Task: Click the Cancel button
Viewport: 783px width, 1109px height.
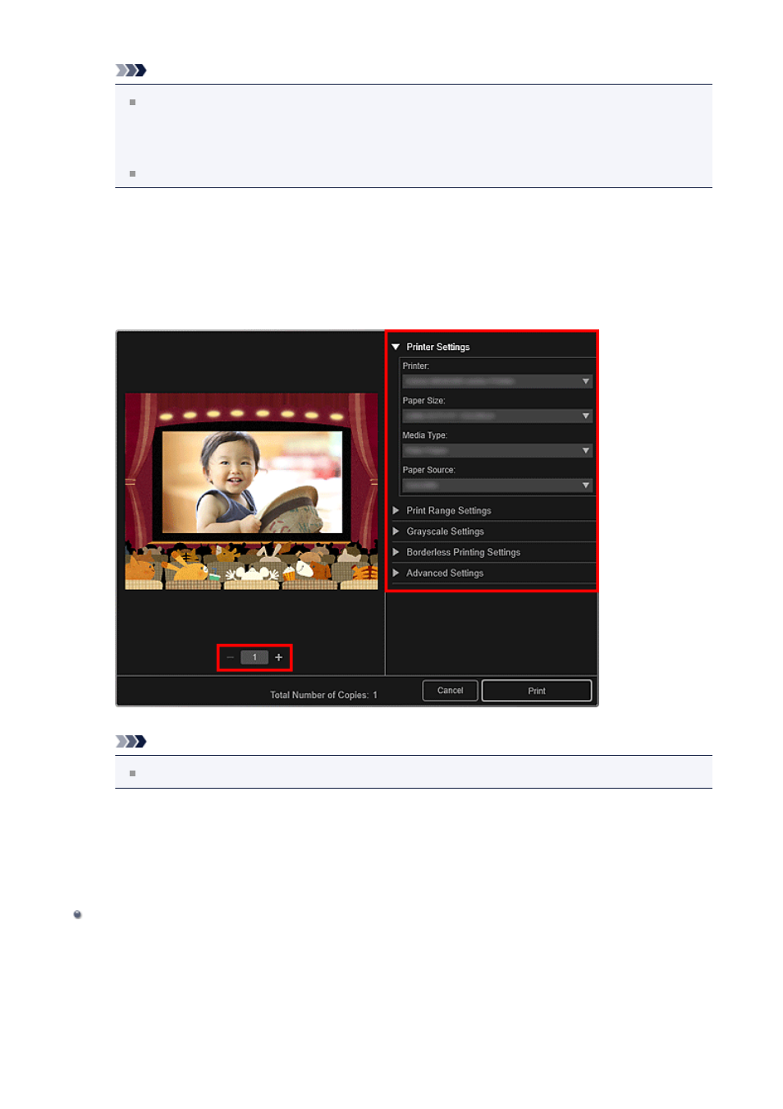Action: click(x=450, y=691)
